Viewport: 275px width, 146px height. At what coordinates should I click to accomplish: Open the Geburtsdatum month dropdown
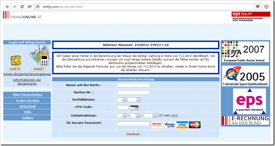coord(135,116)
